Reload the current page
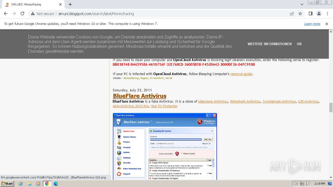 coord(22,14)
